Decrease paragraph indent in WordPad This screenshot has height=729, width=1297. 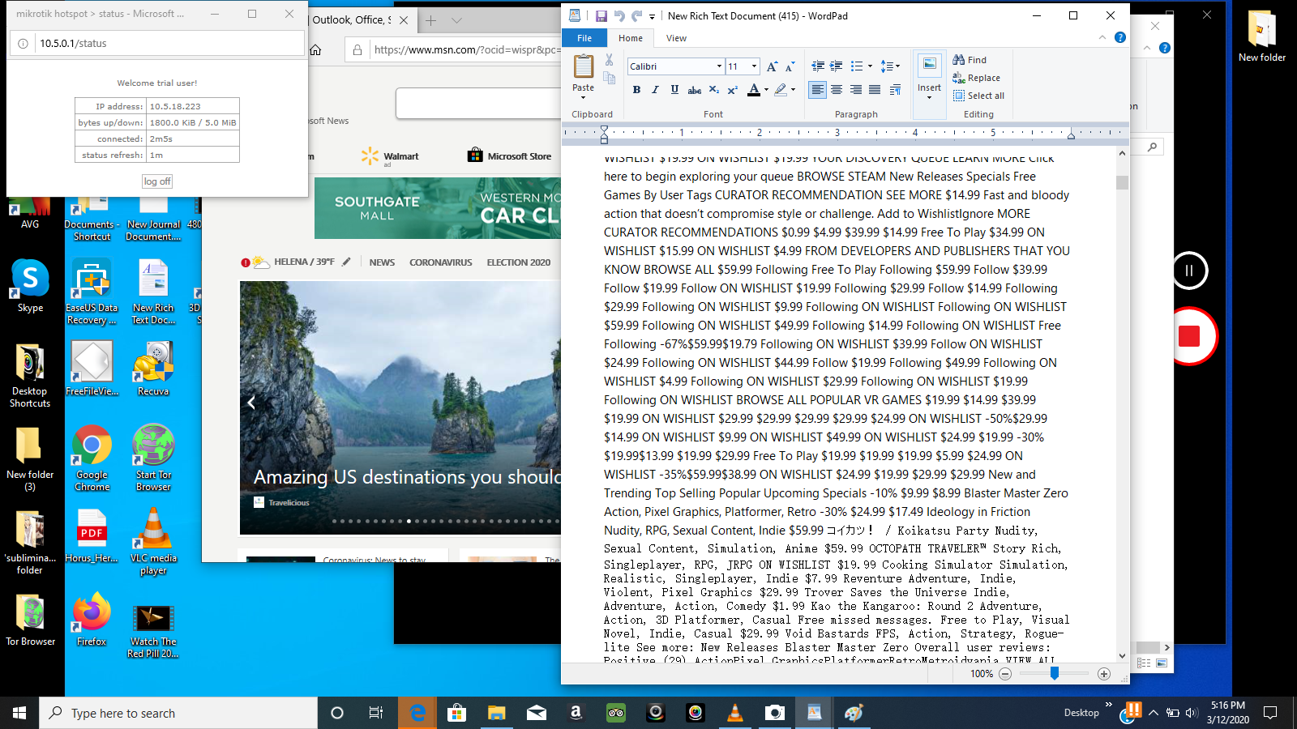[818, 66]
